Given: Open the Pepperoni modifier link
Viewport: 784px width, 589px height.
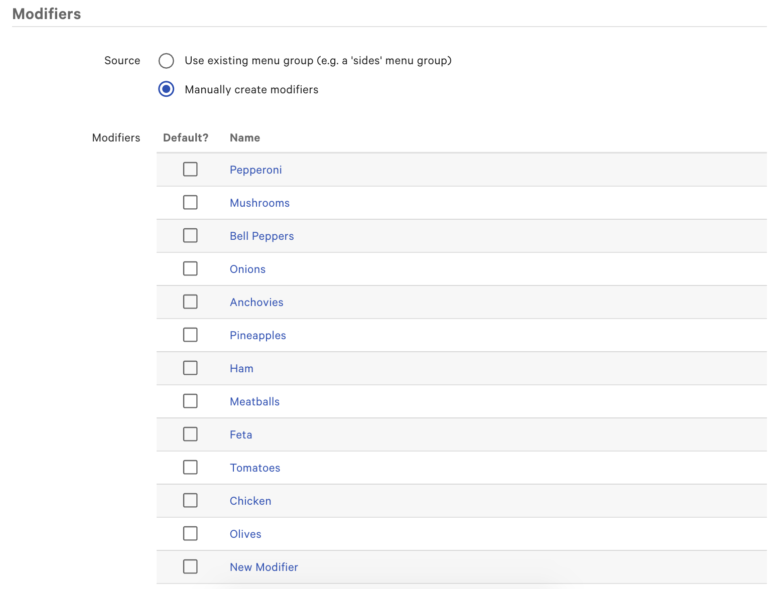Looking at the screenshot, I should point(255,170).
